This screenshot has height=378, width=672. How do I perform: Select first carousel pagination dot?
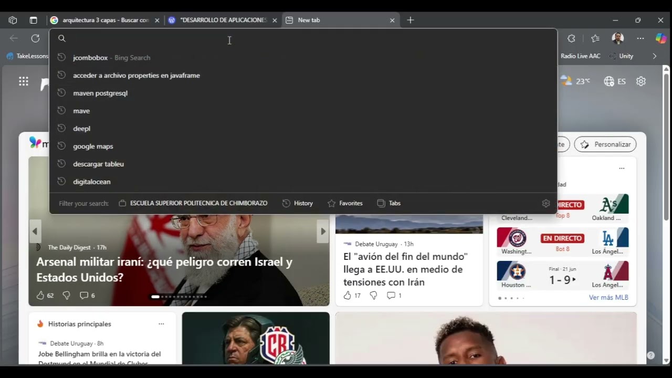(x=155, y=297)
